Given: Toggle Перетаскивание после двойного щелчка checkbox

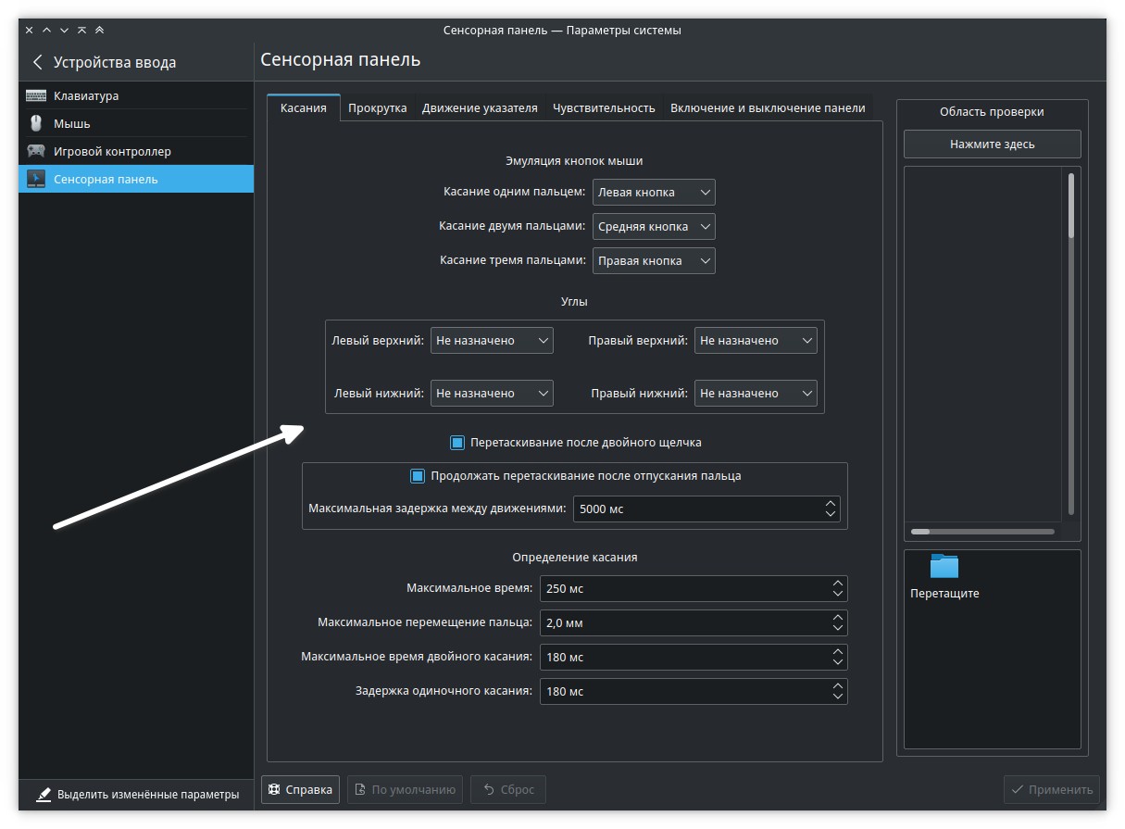Looking at the screenshot, I should [x=456, y=443].
